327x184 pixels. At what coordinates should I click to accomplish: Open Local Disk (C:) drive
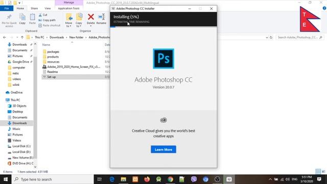21,146
